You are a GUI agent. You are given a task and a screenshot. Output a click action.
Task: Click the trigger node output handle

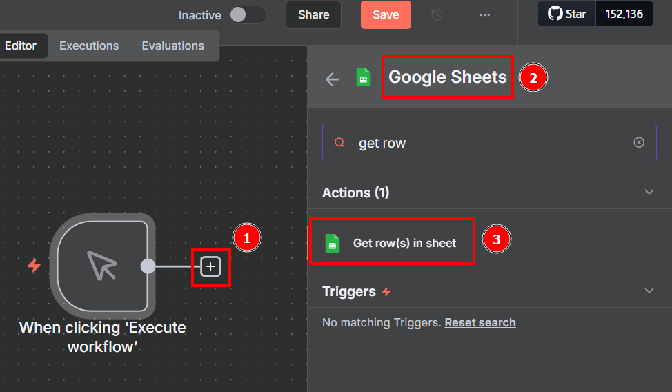pyautogui.click(x=148, y=266)
